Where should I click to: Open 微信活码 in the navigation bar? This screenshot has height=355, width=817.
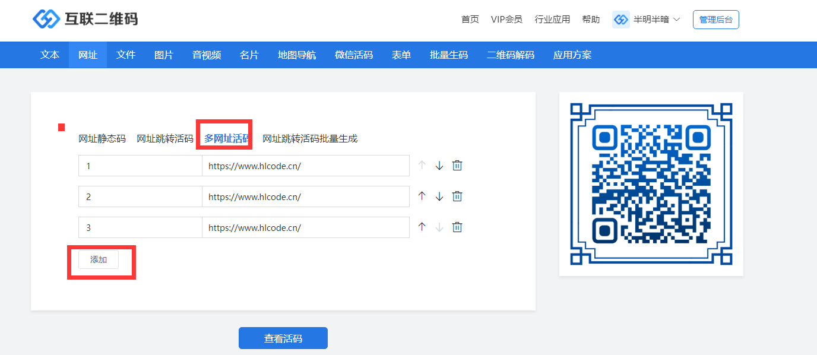pyautogui.click(x=354, y=55)
